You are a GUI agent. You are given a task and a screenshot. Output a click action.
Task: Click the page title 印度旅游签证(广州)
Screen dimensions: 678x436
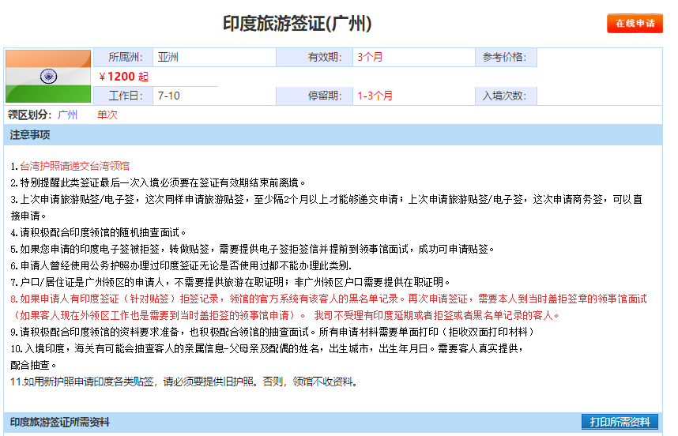297,24
